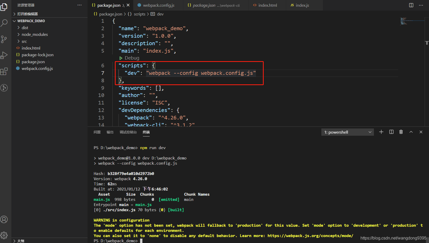Open the 调试控制台 debug console tab
Image resolution: width=429 pixels, height=243 pixels.
[128, 132]
